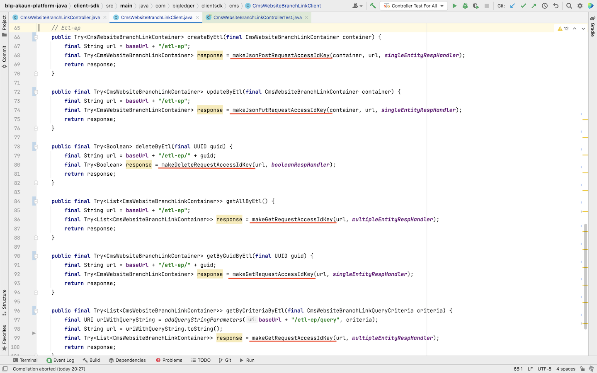Open the Terminal tool window

click(25, 360)
